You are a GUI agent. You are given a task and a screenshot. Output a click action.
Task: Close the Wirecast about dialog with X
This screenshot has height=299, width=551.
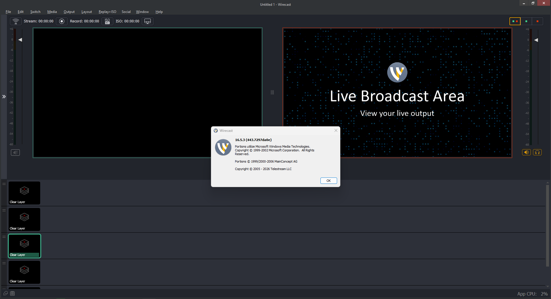(336, 130)
